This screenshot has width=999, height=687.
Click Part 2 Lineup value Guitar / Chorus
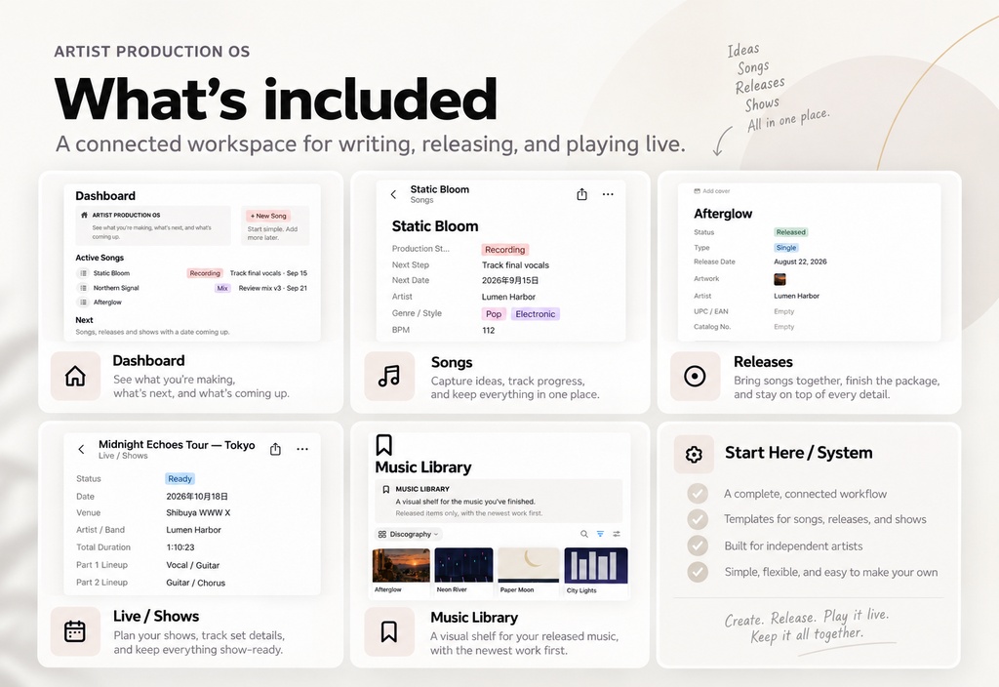pos(195,583)
